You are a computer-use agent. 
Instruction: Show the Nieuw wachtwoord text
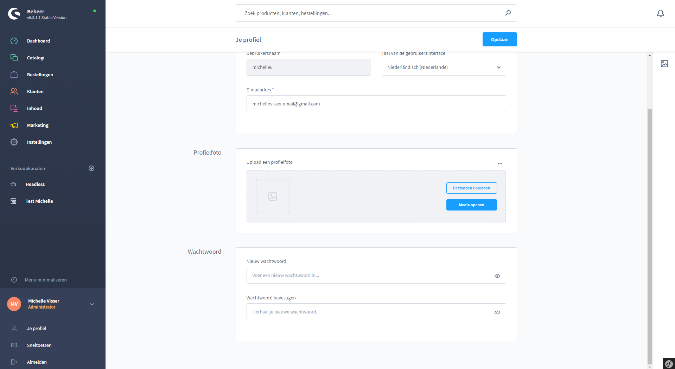point(497,276)
